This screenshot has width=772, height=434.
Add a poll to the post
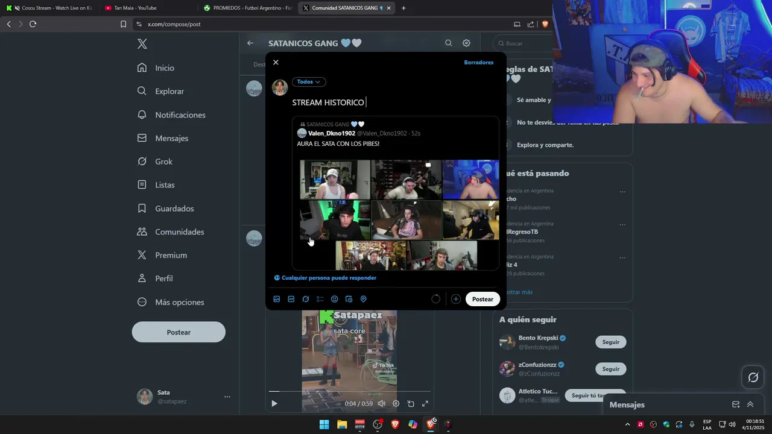[x=320, y=299]
